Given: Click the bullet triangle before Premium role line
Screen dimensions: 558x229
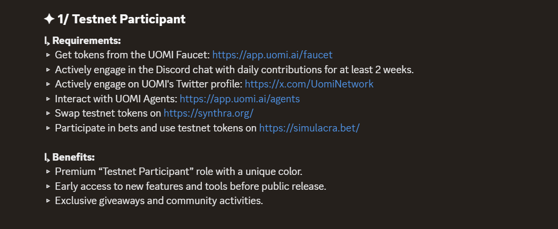Looking at the screenshot, I should 48,171.
